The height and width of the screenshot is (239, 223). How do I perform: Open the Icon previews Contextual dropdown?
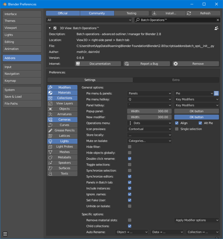click(x=149, y=129)
